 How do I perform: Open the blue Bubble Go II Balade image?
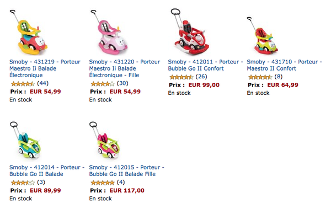(25, 140)
